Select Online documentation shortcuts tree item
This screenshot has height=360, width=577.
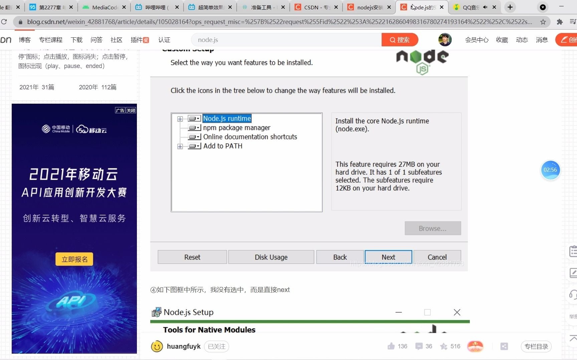pyautogui.click(x=250, y=137)
